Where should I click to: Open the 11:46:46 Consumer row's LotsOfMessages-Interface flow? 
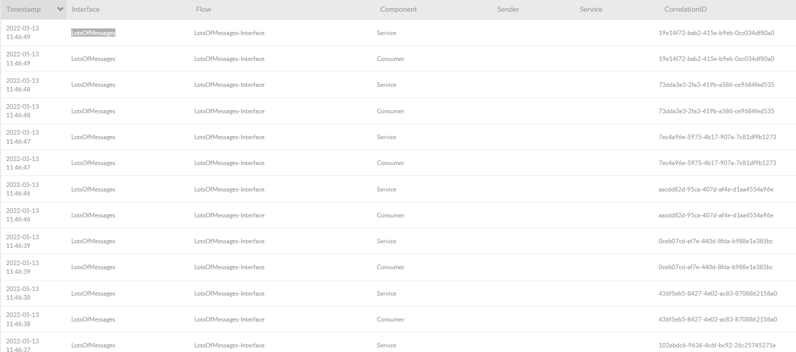pos(229,215)
